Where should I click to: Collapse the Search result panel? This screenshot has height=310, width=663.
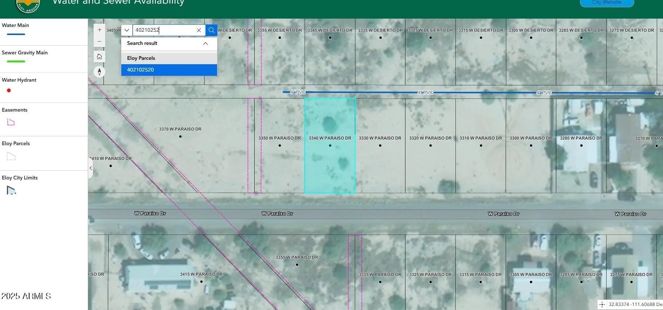point(205,43)
